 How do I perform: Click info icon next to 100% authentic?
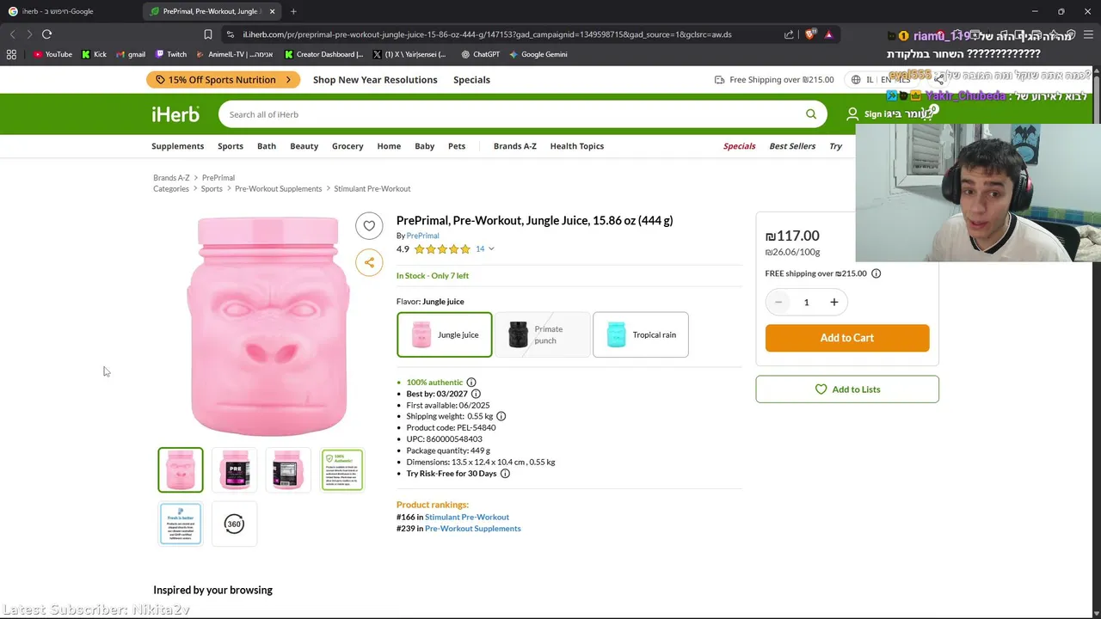471,383
